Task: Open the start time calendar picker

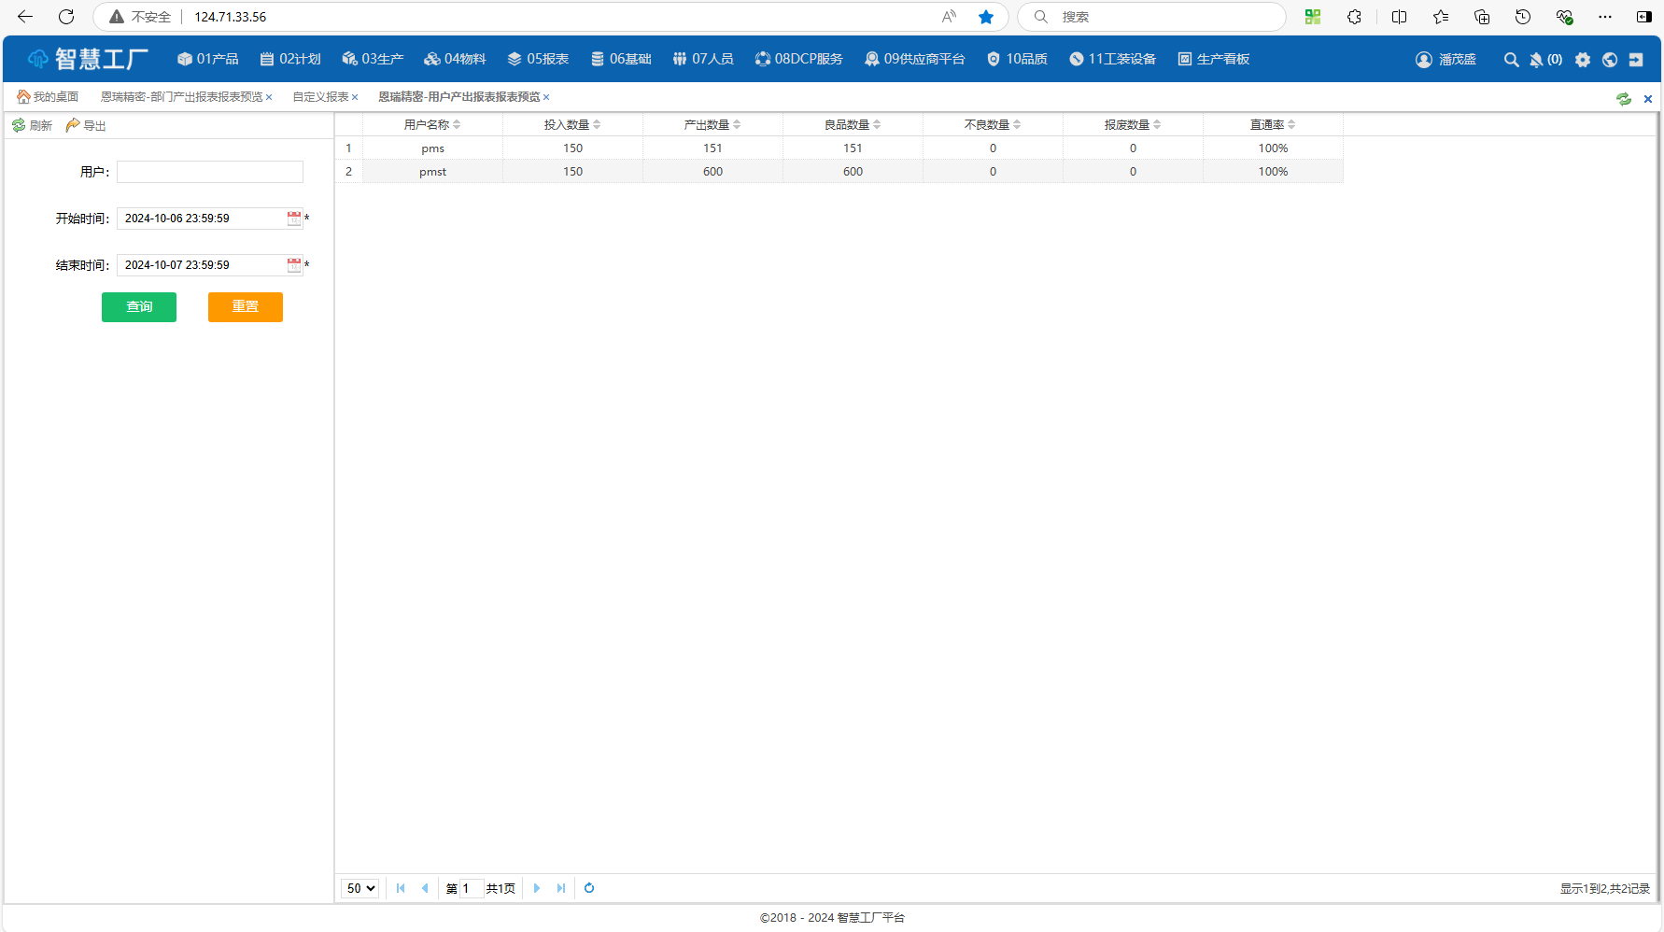Action: pos(294,219)
